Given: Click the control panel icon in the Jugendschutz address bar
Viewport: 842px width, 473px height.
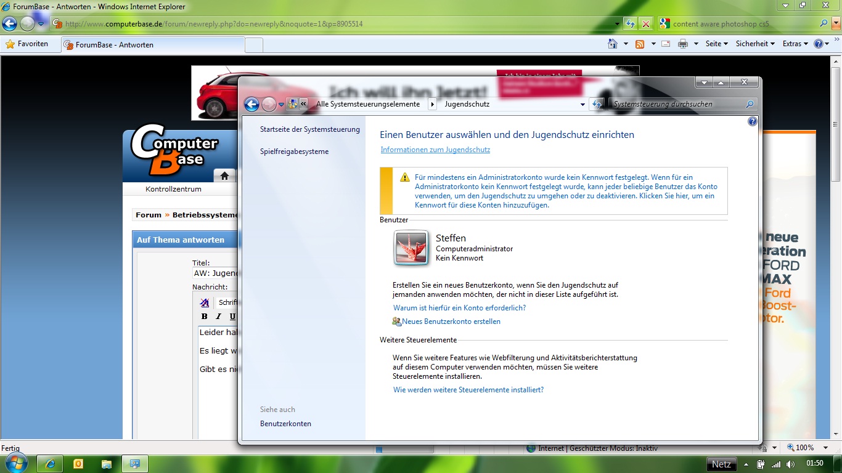Looking at the screenshot, I should (x=293, y=104).
